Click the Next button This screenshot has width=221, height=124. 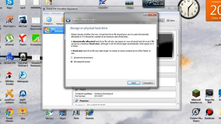134,83
